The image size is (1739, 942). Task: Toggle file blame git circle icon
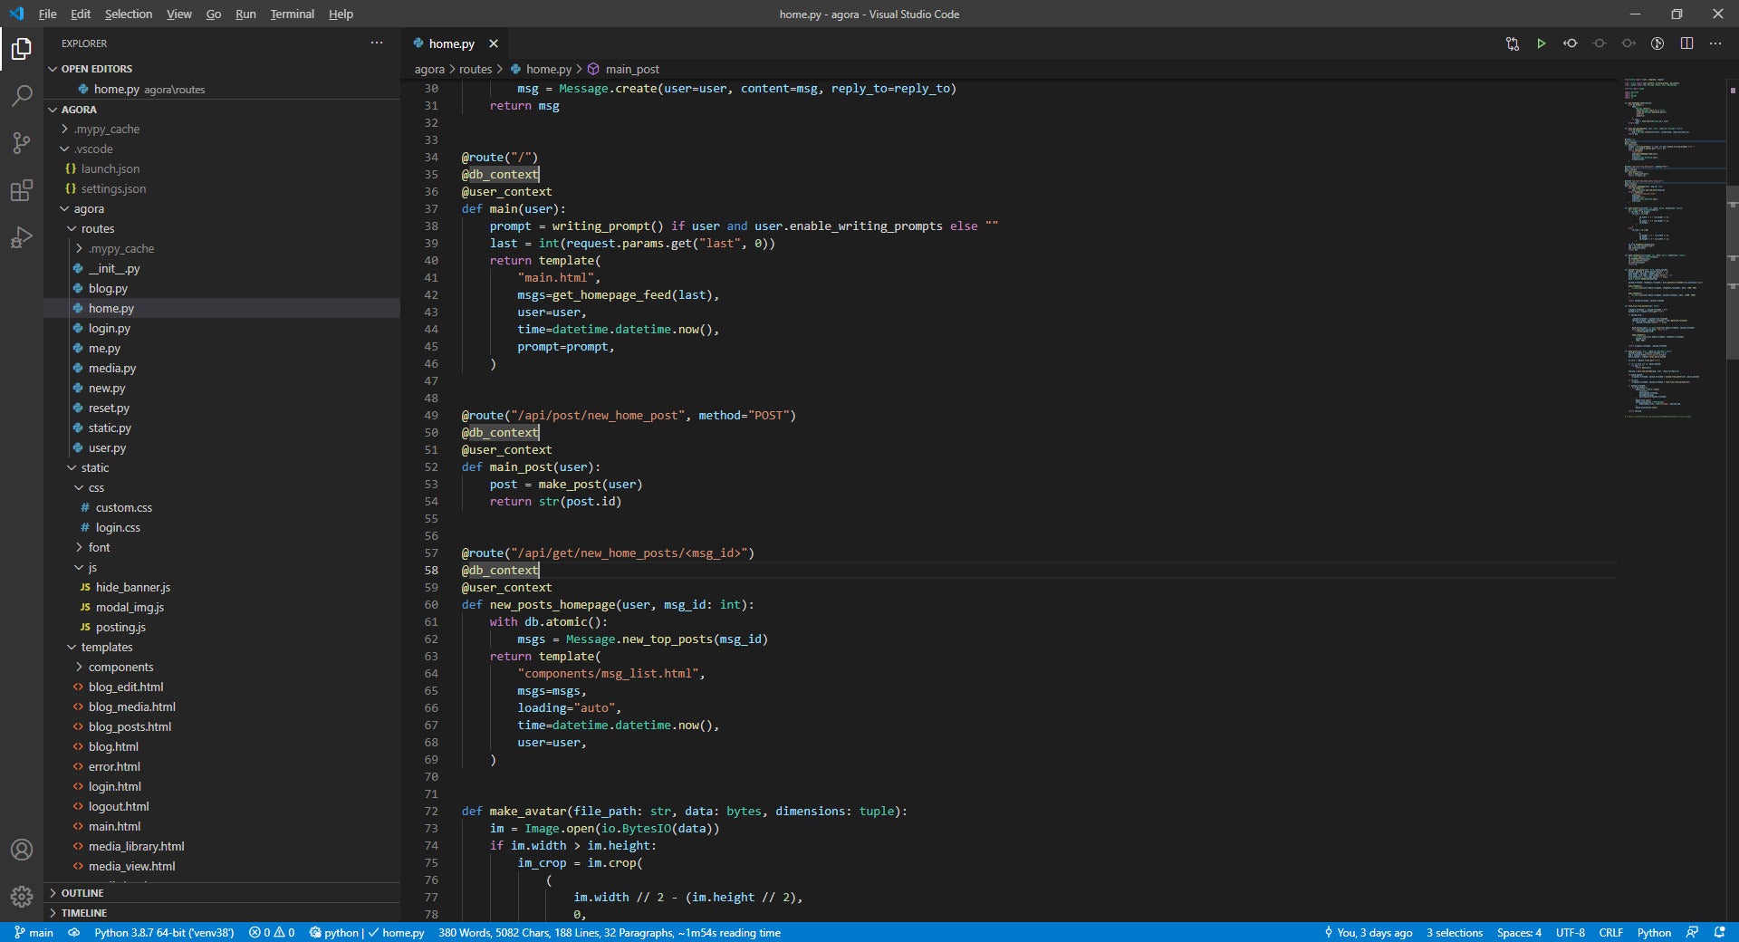tap(1657, 43)
